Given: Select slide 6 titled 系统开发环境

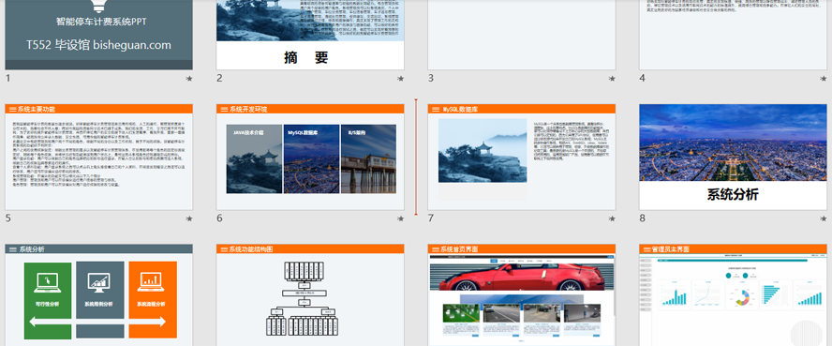Looking at the screenshot, I should tap(310, 158).
